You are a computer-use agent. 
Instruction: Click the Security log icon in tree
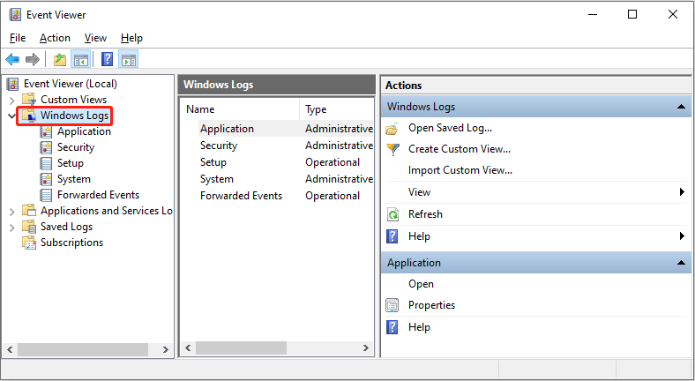coord(46,147)
